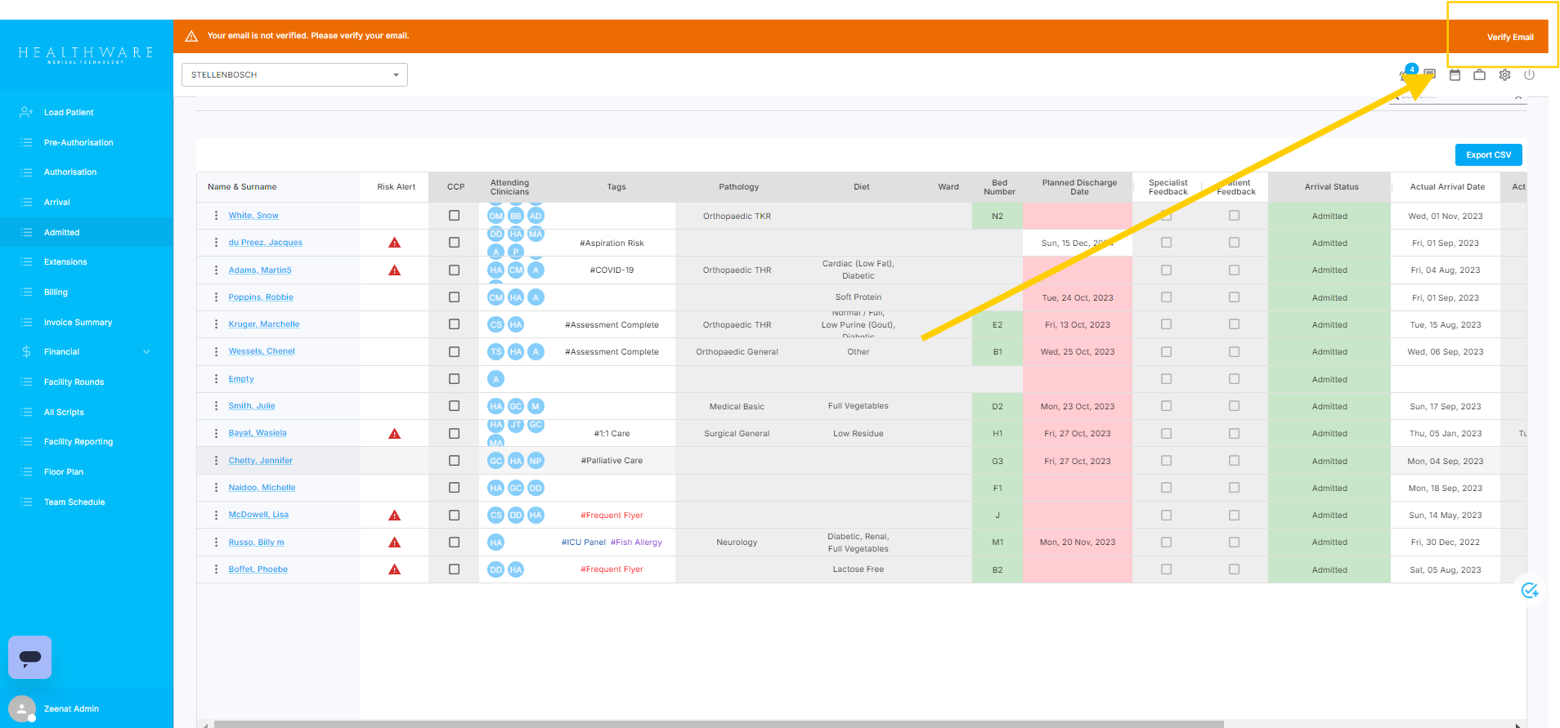Click the horizontal scrollbar below the table
The height and width of the screenshot is (728, 1560).
pos(718,724)
